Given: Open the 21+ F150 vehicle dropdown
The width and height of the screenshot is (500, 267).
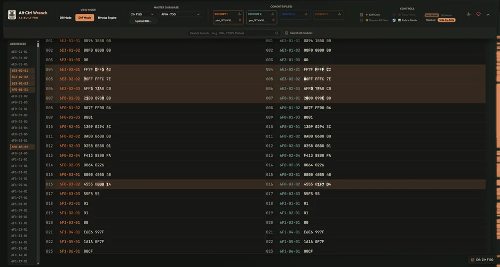Looking at the screenshot, I should 142,14.
